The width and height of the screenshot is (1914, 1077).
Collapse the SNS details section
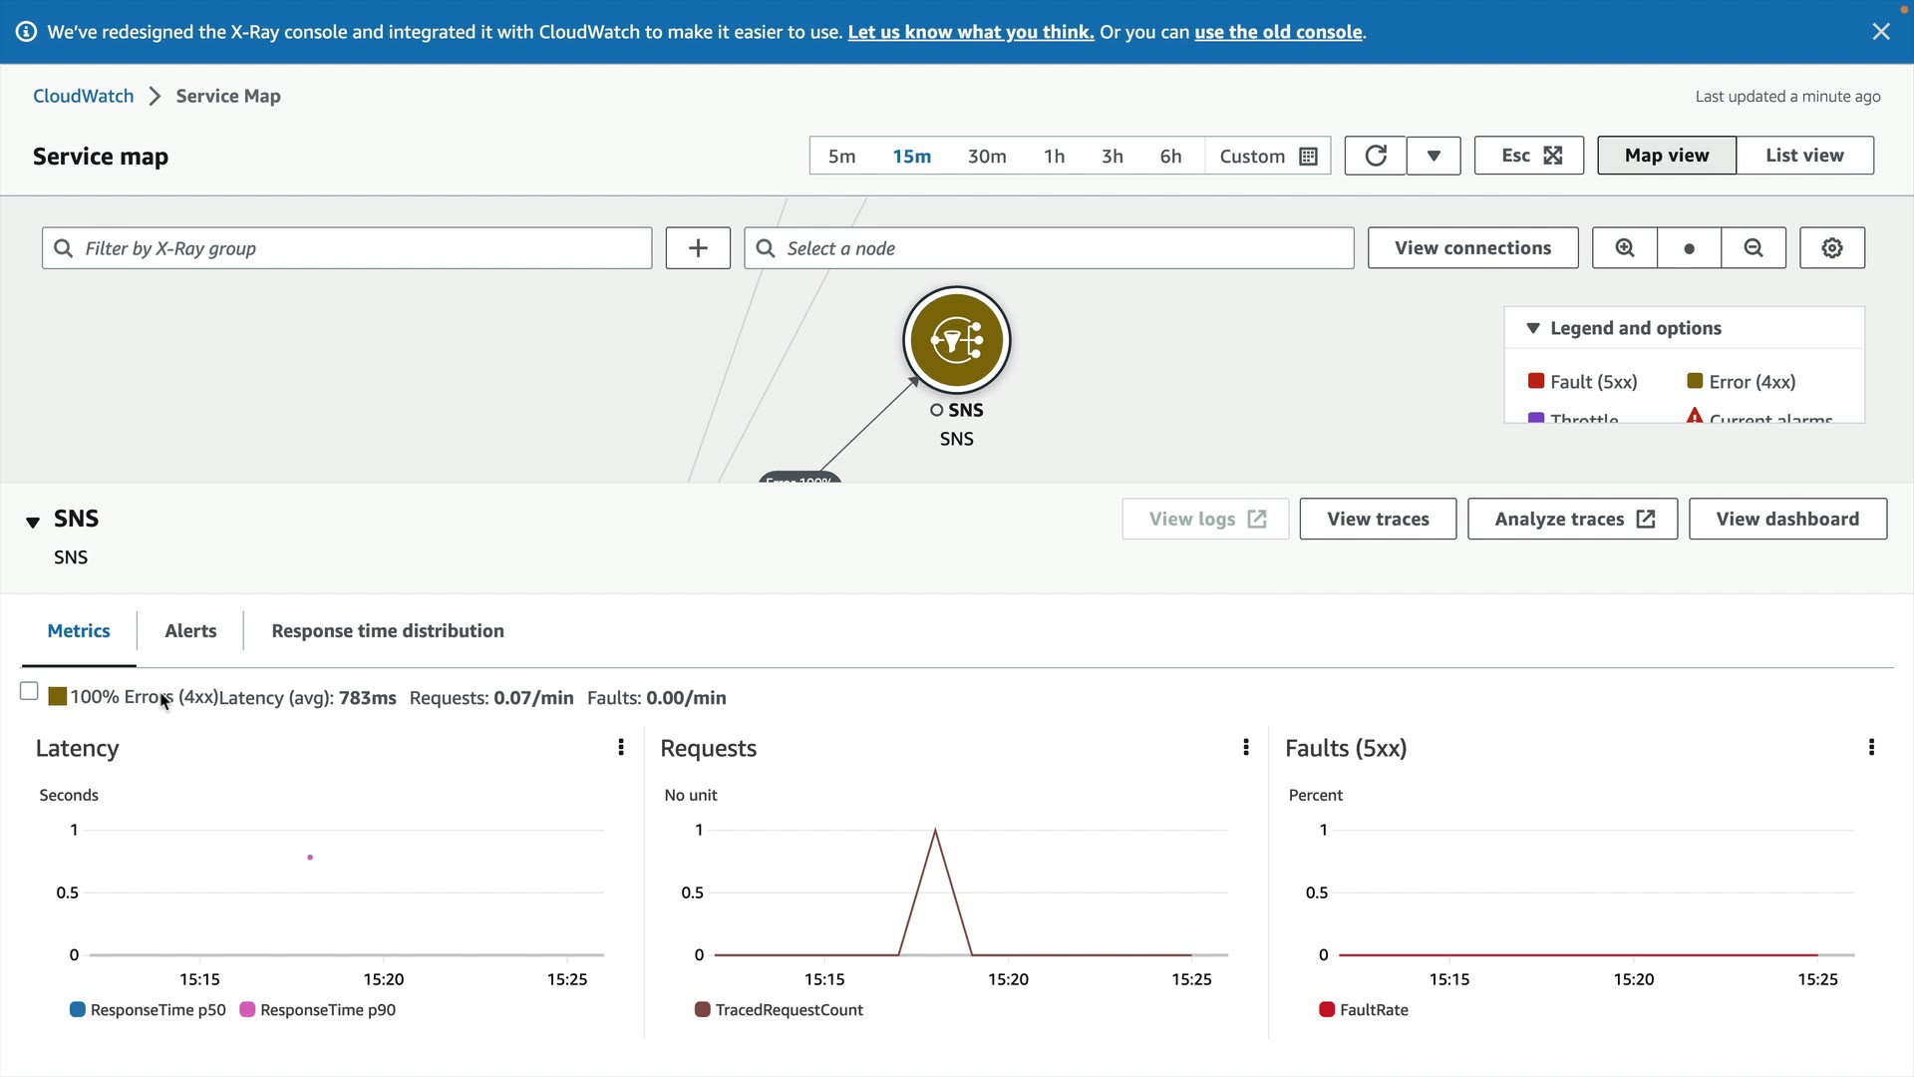click(33, 522)
